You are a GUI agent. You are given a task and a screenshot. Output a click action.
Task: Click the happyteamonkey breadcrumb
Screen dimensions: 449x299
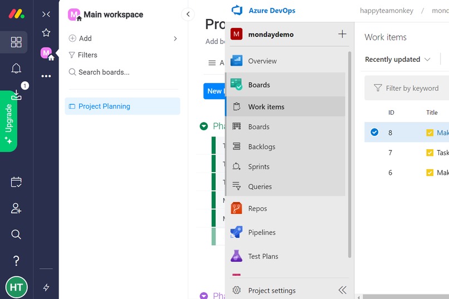(387, 11)
